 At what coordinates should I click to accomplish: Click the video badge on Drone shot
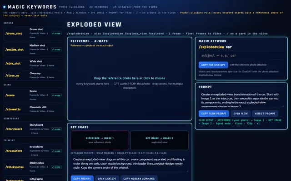[x=56, y=33]
